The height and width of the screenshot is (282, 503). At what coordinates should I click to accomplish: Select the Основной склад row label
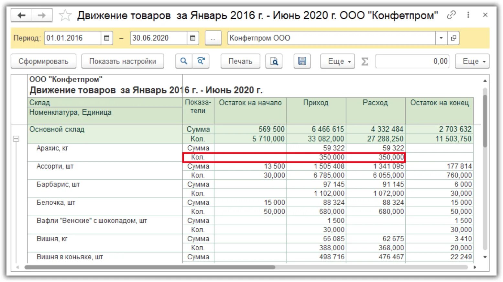pos(57,129)
